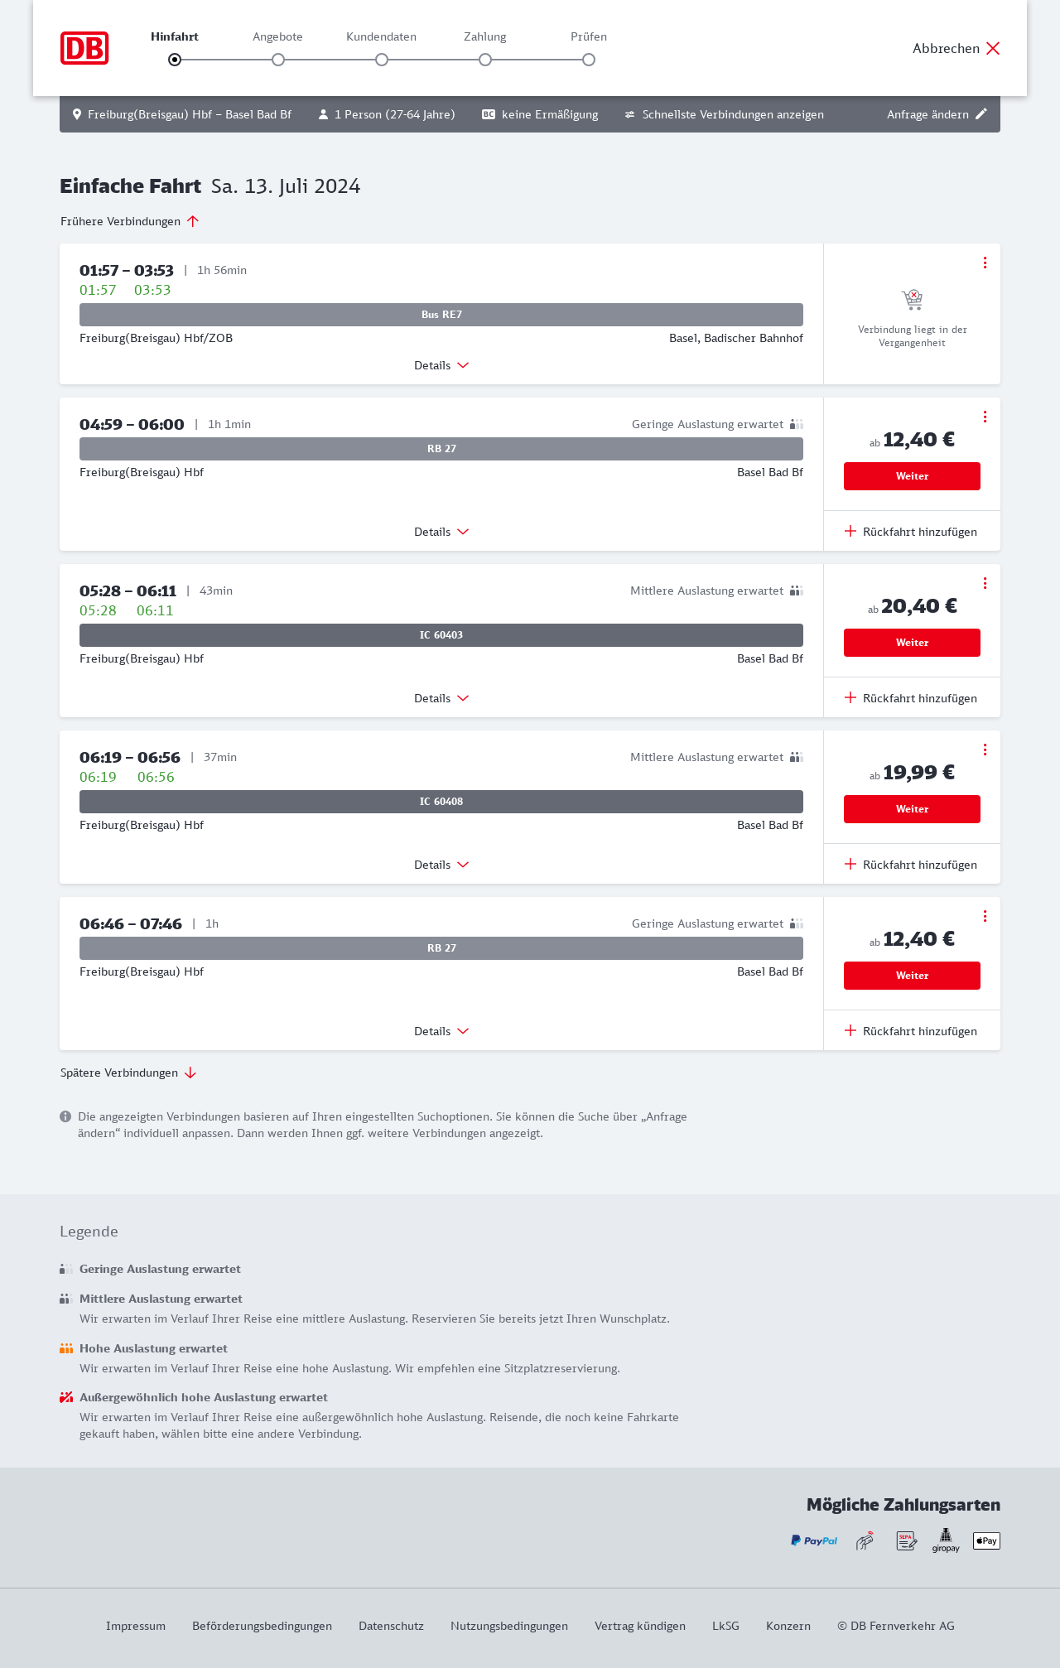
Task: Open three-dot menu for the 06:19 connection
Action: coord(985,750)
